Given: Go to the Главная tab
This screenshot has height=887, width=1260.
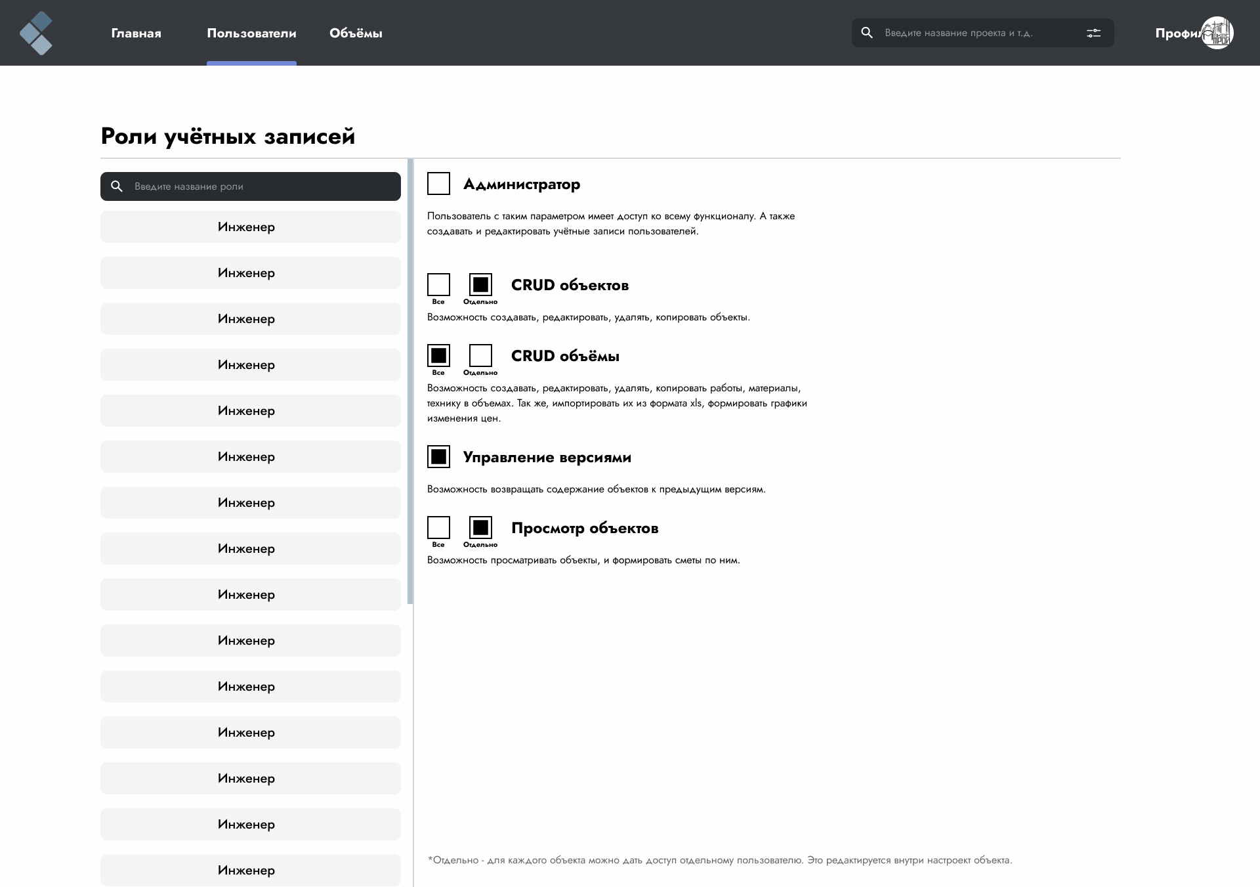Looking at the screenshot, I should click(136, 33).
